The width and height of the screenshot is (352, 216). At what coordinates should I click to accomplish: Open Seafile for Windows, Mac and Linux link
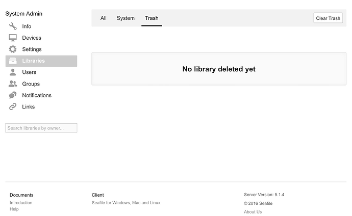coord(126,203)
